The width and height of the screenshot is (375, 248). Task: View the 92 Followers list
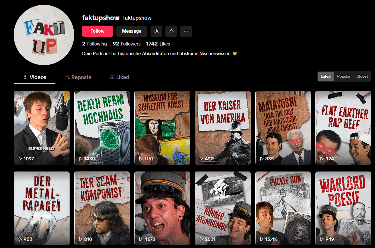tap(127, 44)
